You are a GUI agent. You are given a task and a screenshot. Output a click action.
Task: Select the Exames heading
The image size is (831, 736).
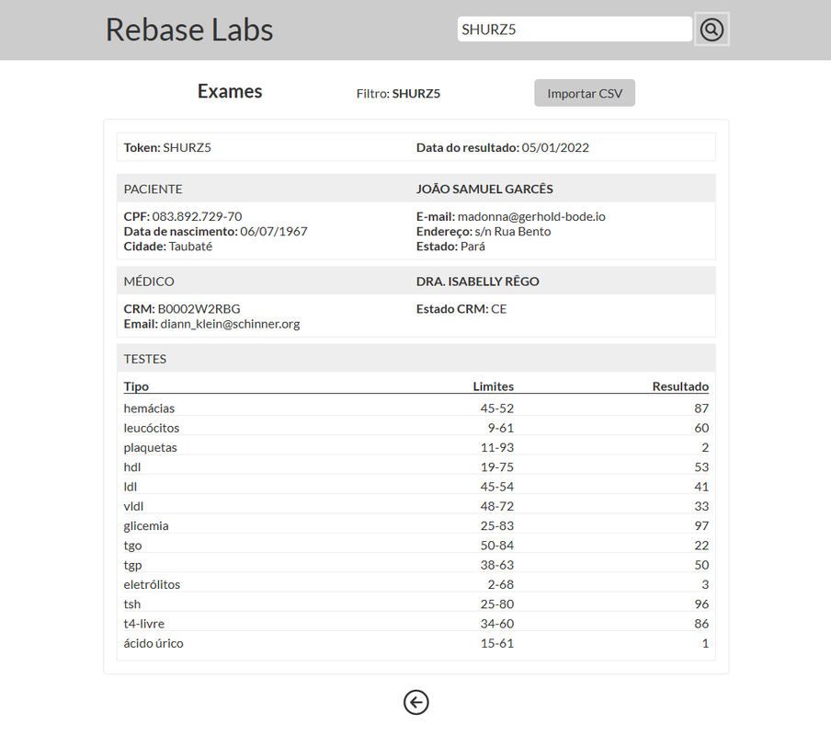coord(230,91)
